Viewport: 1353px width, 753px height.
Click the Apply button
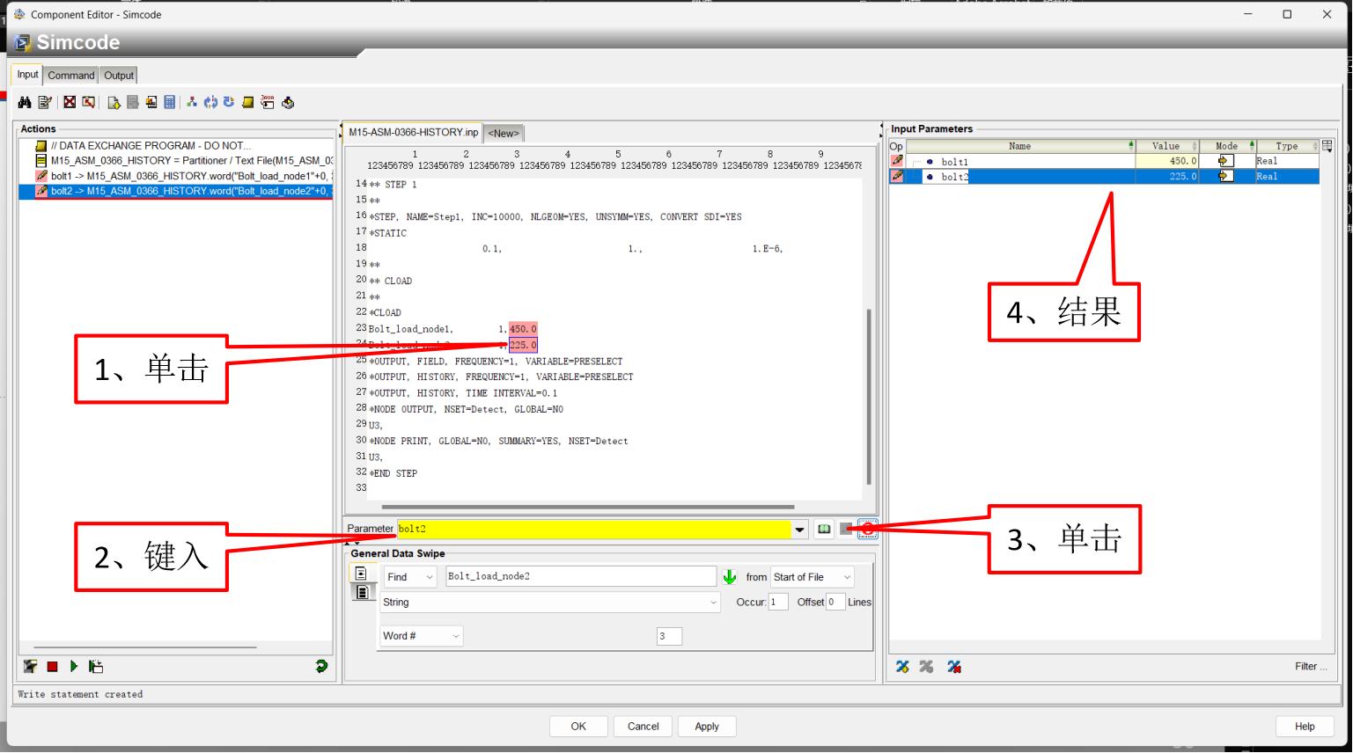(706, 726)
